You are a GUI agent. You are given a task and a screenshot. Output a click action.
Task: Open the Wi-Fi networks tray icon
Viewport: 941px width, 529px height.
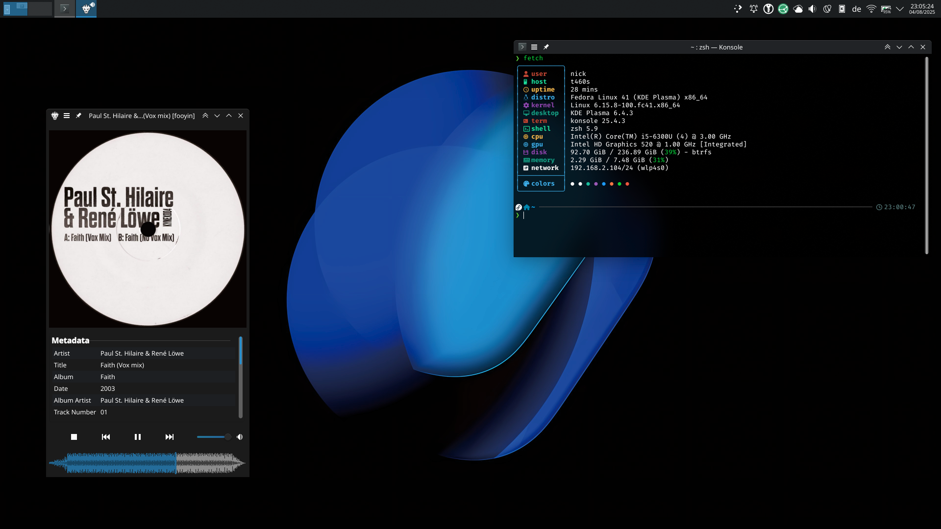pyautogui.click(x=871, y=9)
